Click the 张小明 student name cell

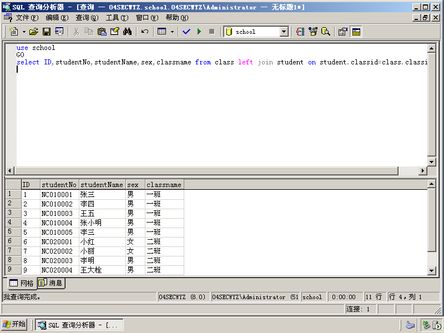pos(102,223)
